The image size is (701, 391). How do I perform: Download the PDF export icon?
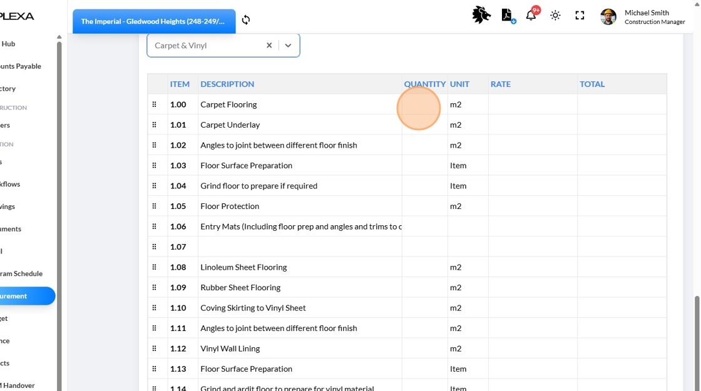click(507, 16)
